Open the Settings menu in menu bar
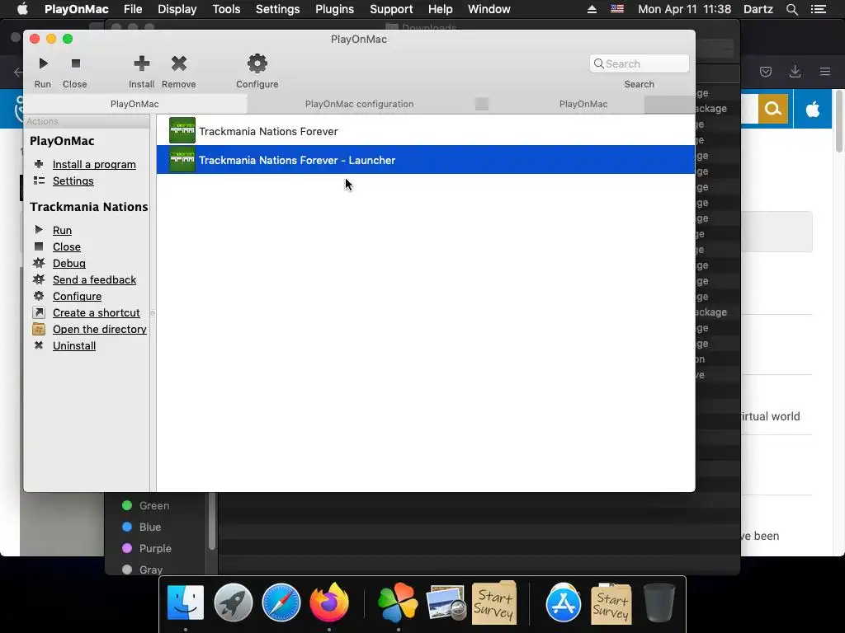Screen dimensions: 845x633 click(277, 9)
